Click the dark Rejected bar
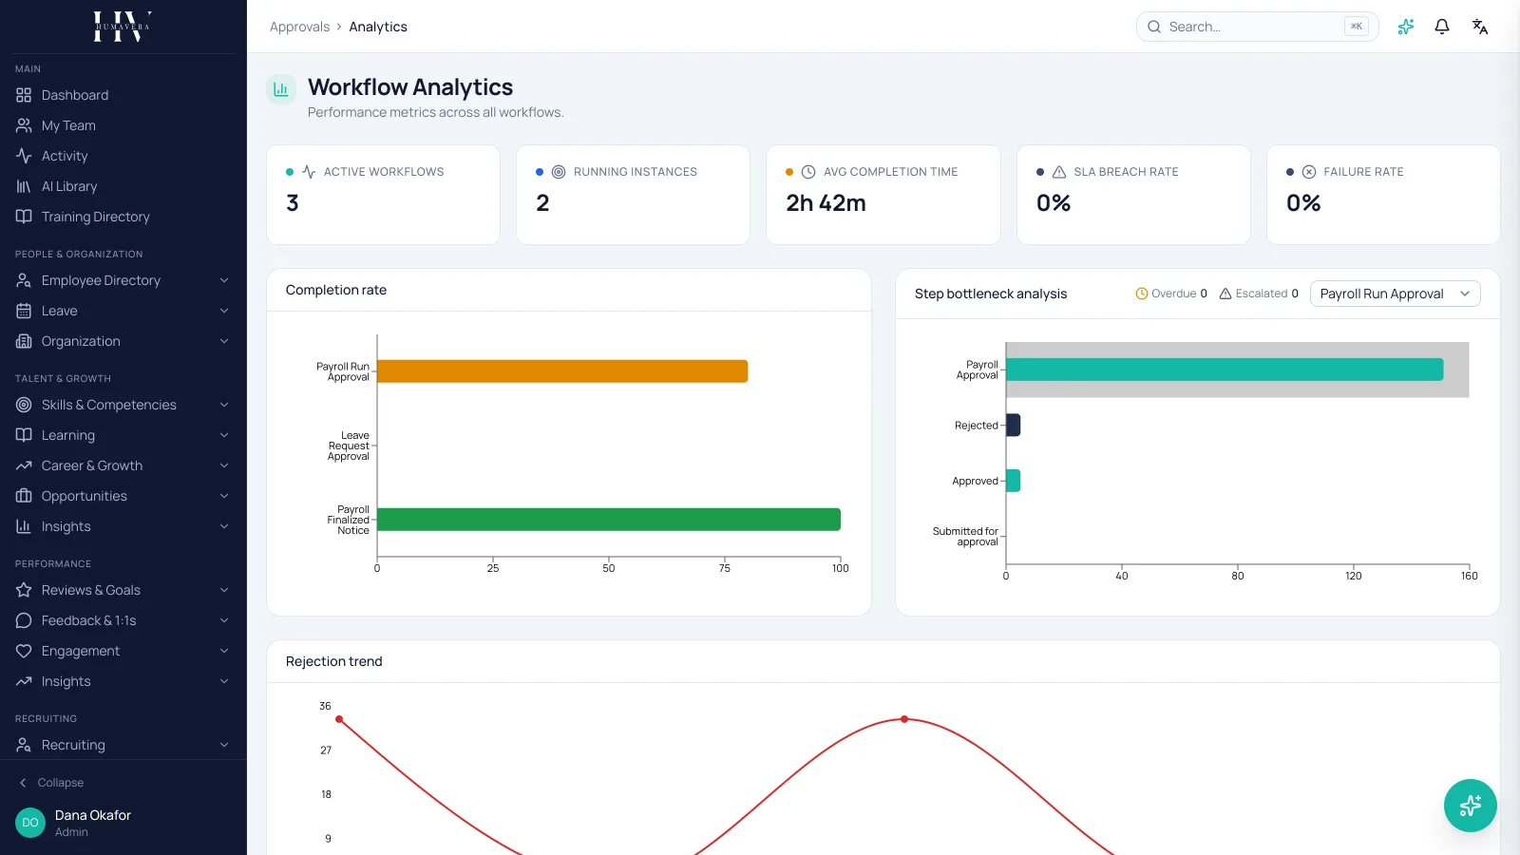This screenshot has width=1520, height=855. (1013, 425)
